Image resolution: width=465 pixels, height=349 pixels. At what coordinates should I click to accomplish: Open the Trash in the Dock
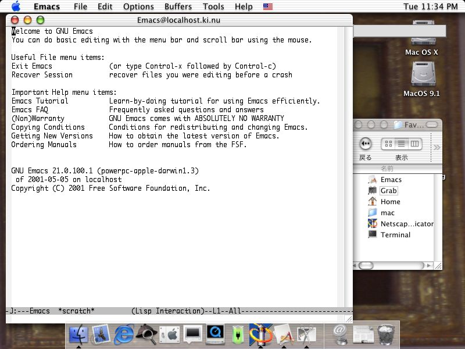click(x=386, y=335)
